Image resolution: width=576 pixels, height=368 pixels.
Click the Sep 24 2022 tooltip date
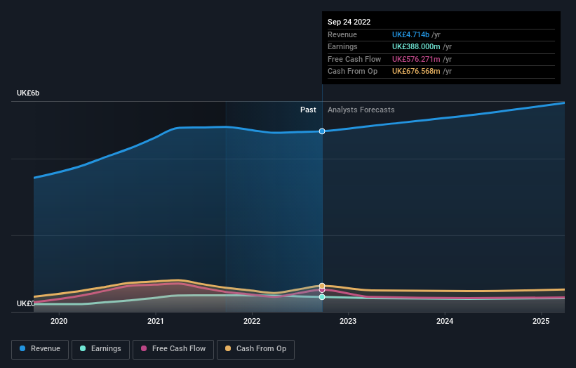(349, 22)
